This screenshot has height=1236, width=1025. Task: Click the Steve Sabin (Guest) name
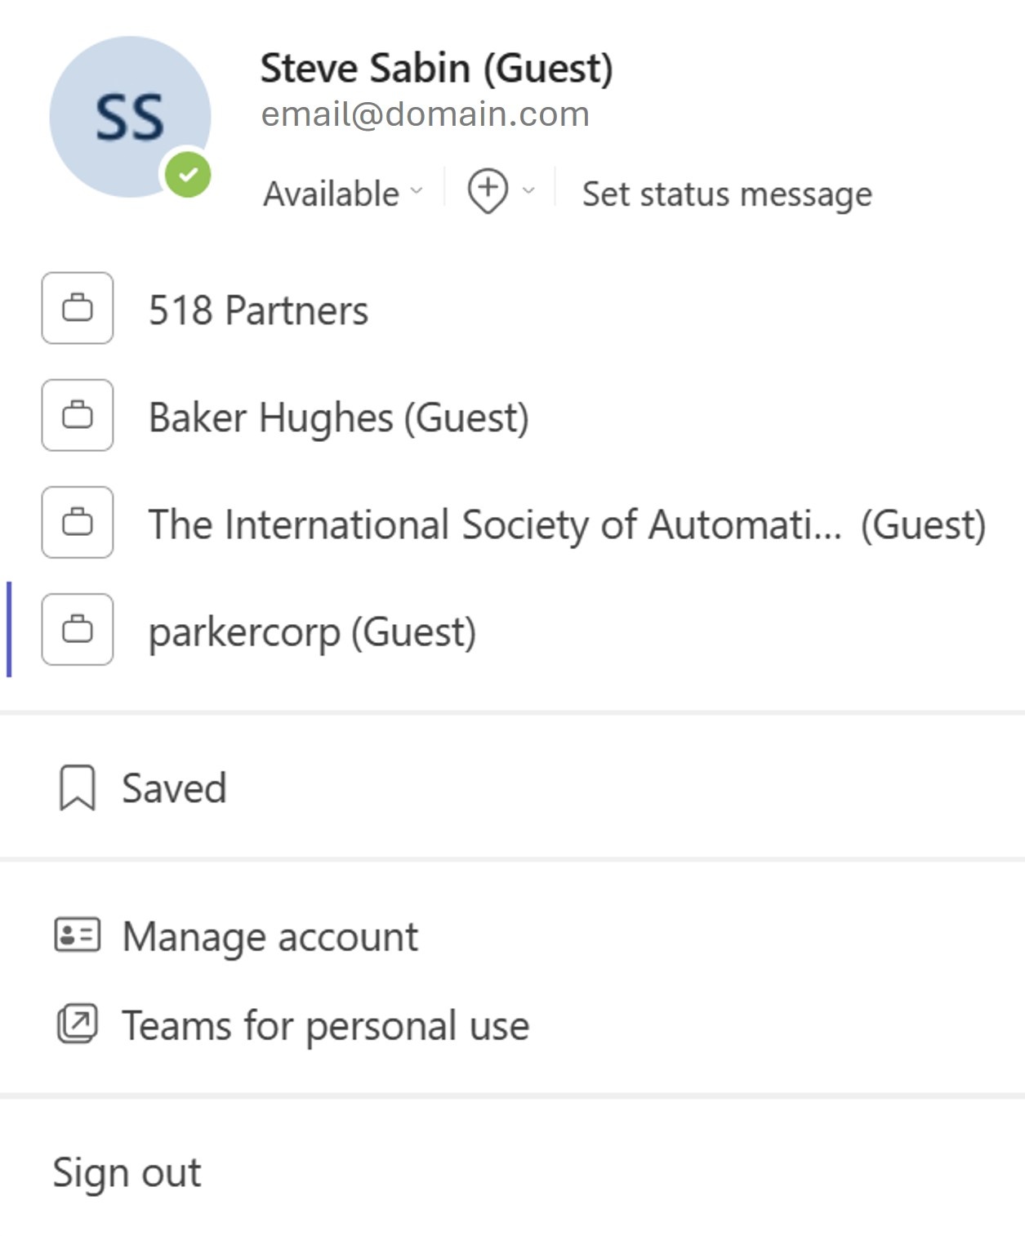click(x=436, y=69)
